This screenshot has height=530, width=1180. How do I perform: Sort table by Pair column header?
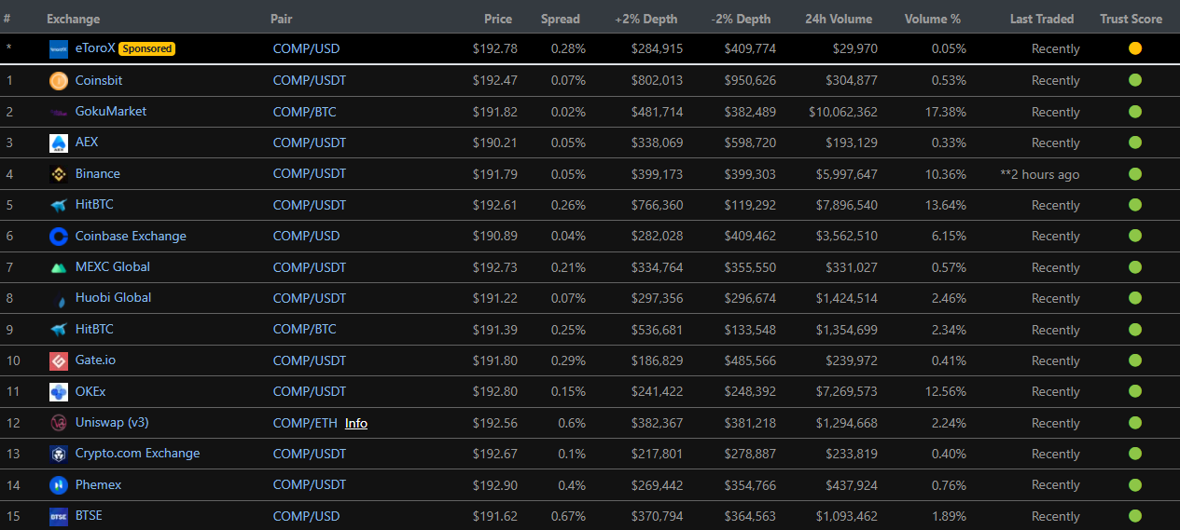281,19
